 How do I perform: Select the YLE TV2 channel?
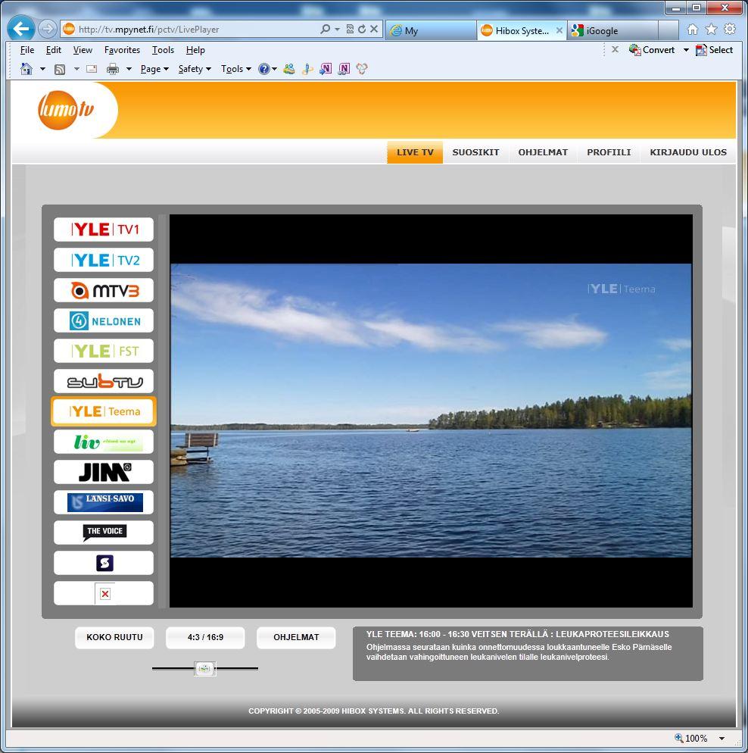click(104, 260)
